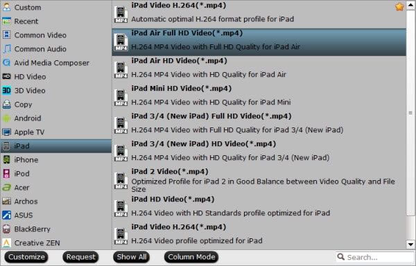Select the iPod category icon
The height and width of the screenshot is (266, 416).
6,174
